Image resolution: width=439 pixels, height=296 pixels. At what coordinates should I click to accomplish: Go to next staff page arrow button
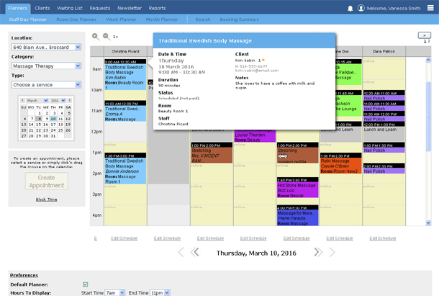pyautogui.click(x=424, y=35)
